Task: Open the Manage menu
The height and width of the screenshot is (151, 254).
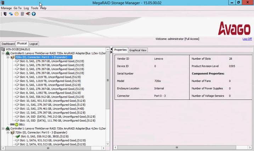Action: click(6, 8)
